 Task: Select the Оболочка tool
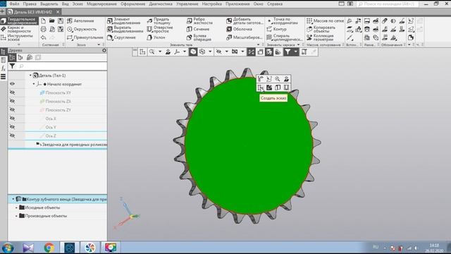[x=239, y=29]
